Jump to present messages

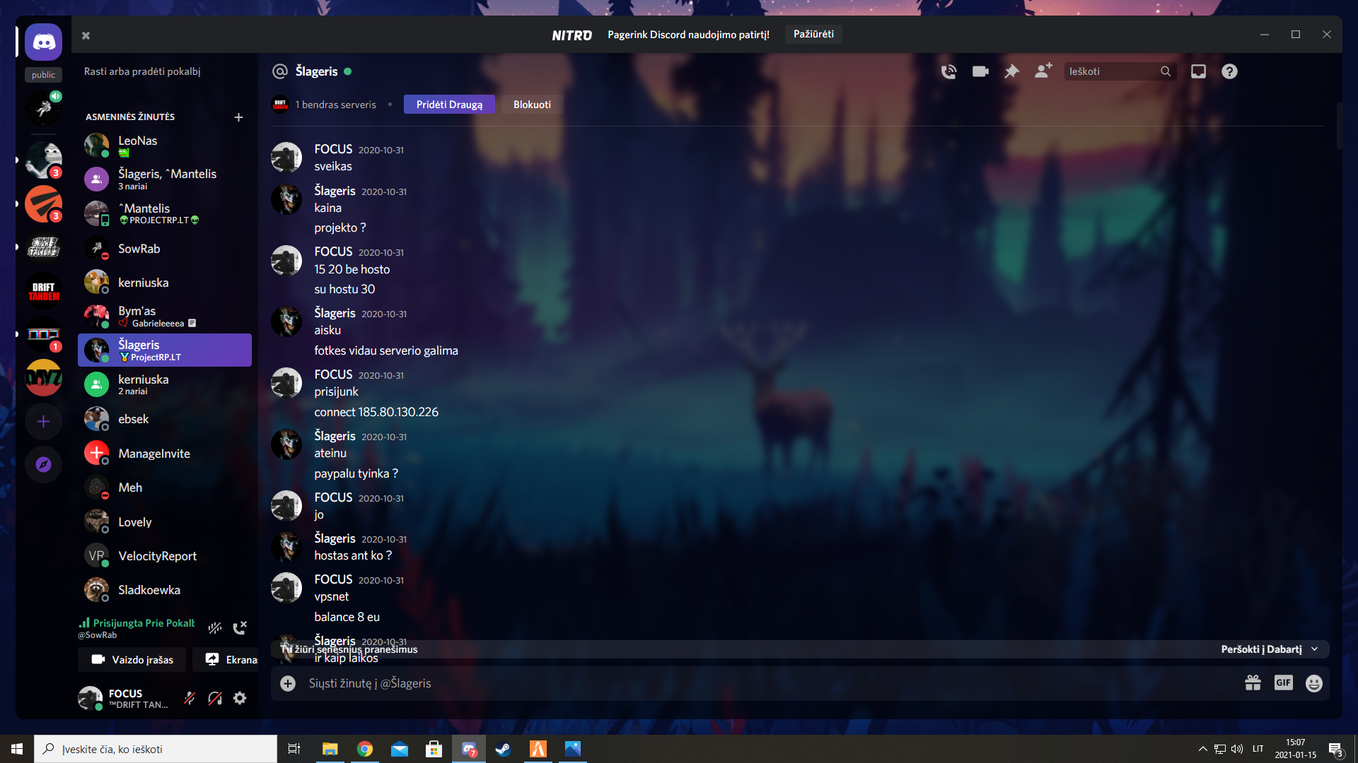click(x=1269, y=649)
